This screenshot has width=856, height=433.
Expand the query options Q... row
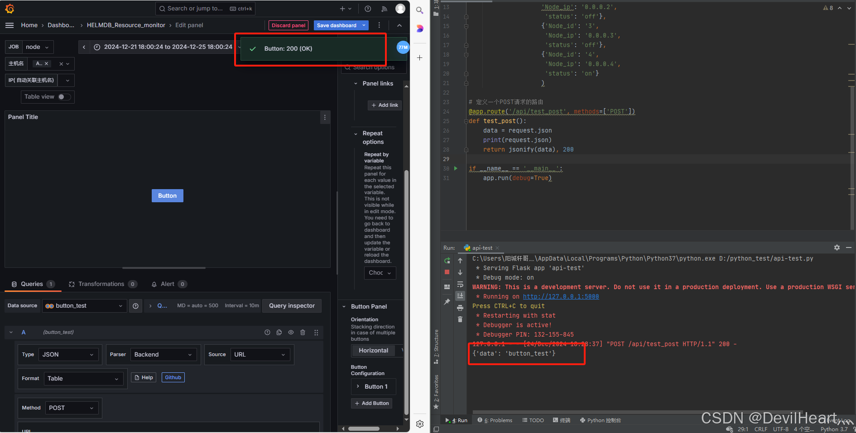click(x=150, y=306)
